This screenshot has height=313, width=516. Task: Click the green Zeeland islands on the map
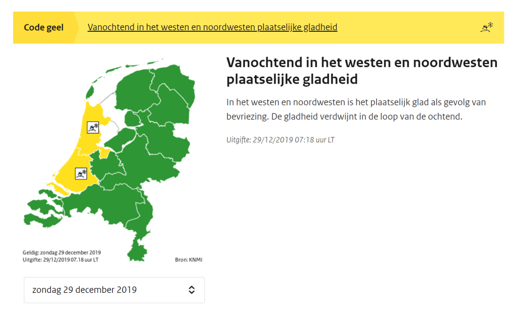tap(43, 209)
